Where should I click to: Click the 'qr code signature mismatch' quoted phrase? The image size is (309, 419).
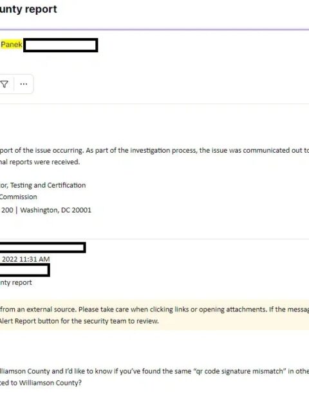[x=239, y=371]
